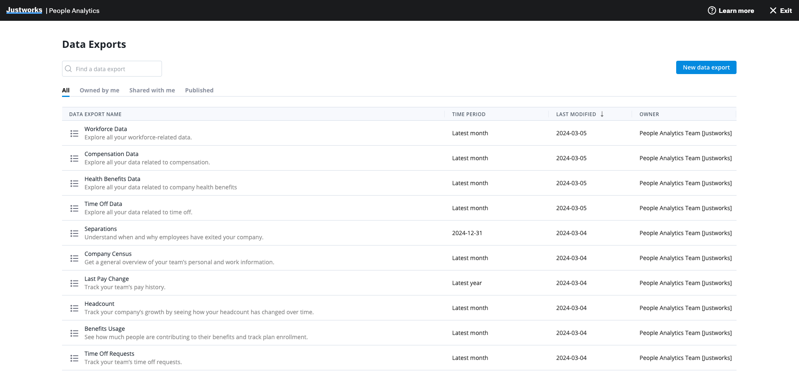This screenshot has width=799, height=382.
Task: Toggle sort arrow on Last Modified column
Action: pyautogui.click(x=602, y=114)
